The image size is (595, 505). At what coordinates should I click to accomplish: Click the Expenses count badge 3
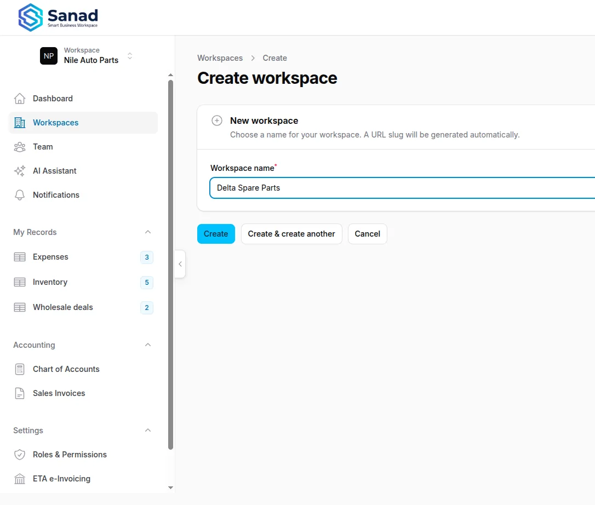click(147, 257)
